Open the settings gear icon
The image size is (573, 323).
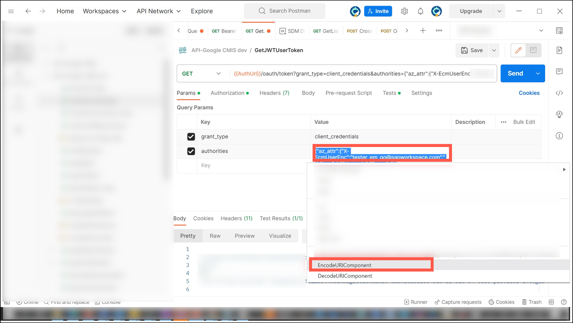405,11
